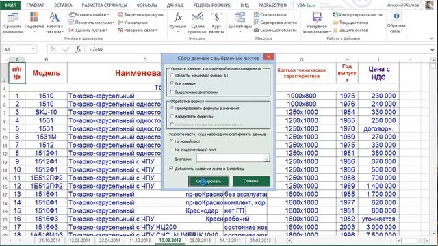This screenshot has width=438, height=246.
Task: Click Курс валюты dollar icon
Action: point(216,23)
